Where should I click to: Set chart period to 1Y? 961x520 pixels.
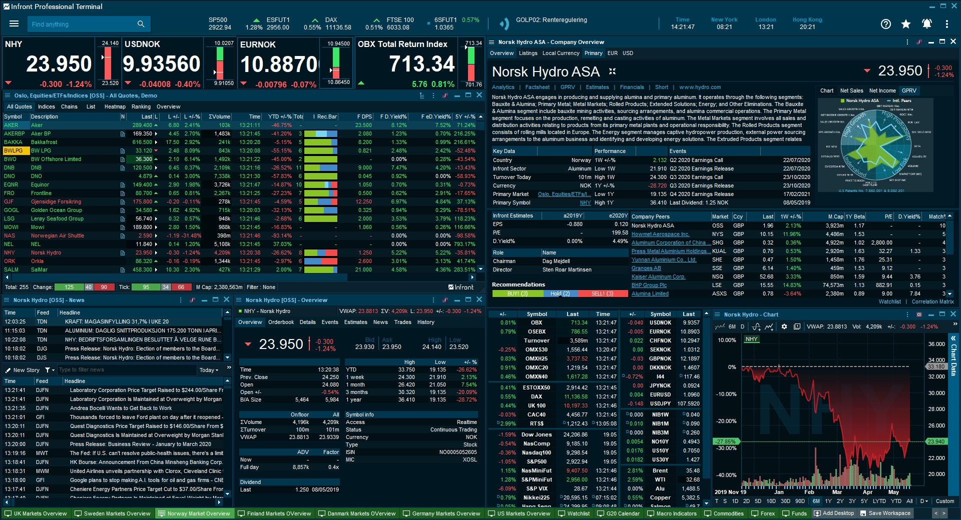(828, 501)
